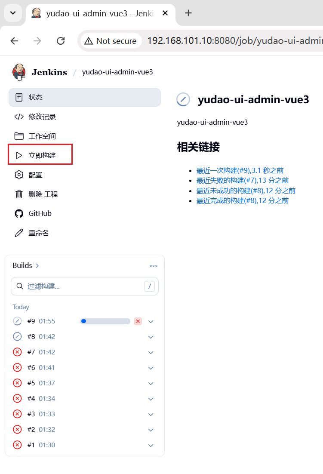Open the 最近失败的构建(#7) link
This screenshot has height=474, width=323.
[x=243, y=181]
